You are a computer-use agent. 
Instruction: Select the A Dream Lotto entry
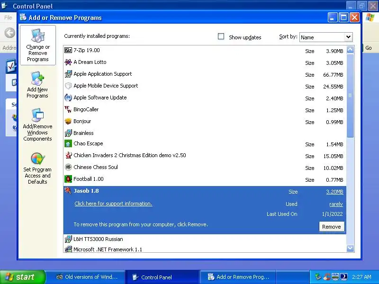coord(205,62)
